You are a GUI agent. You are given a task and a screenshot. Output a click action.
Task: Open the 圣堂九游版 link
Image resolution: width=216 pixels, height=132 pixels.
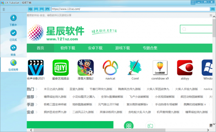tap(77, 89)
